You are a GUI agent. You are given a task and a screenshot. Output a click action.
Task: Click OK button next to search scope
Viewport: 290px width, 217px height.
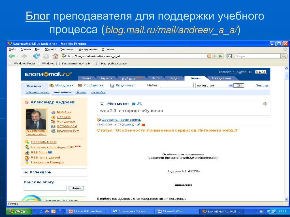click(x=239, y=85)
